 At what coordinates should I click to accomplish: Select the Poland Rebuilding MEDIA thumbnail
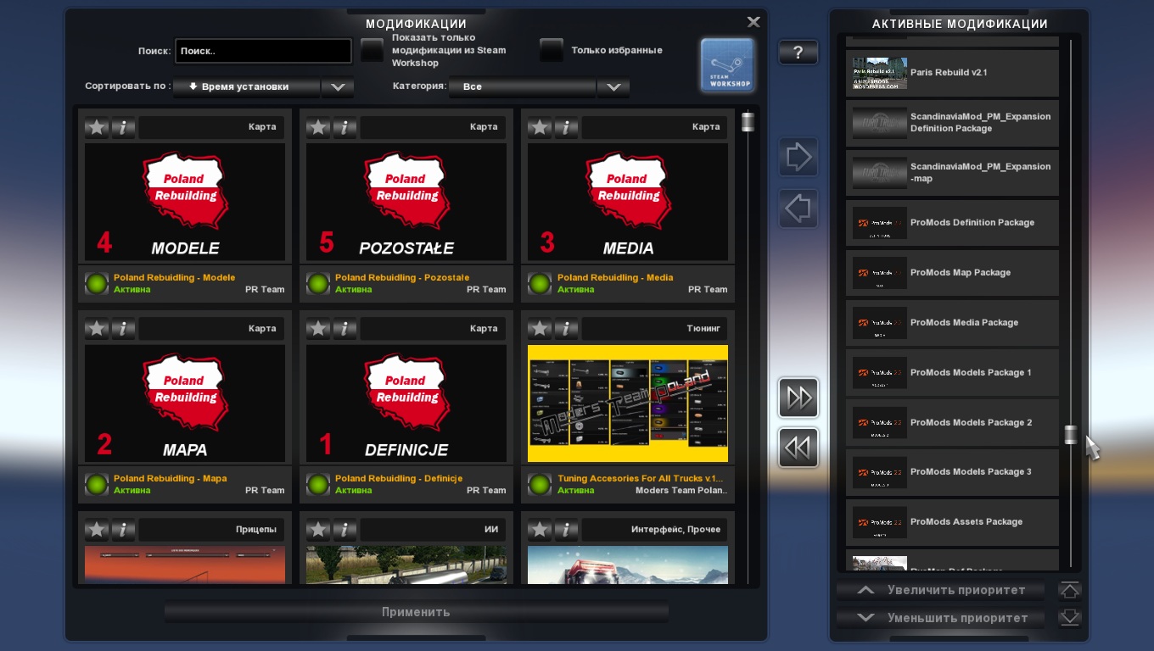(x=628, y=203)
